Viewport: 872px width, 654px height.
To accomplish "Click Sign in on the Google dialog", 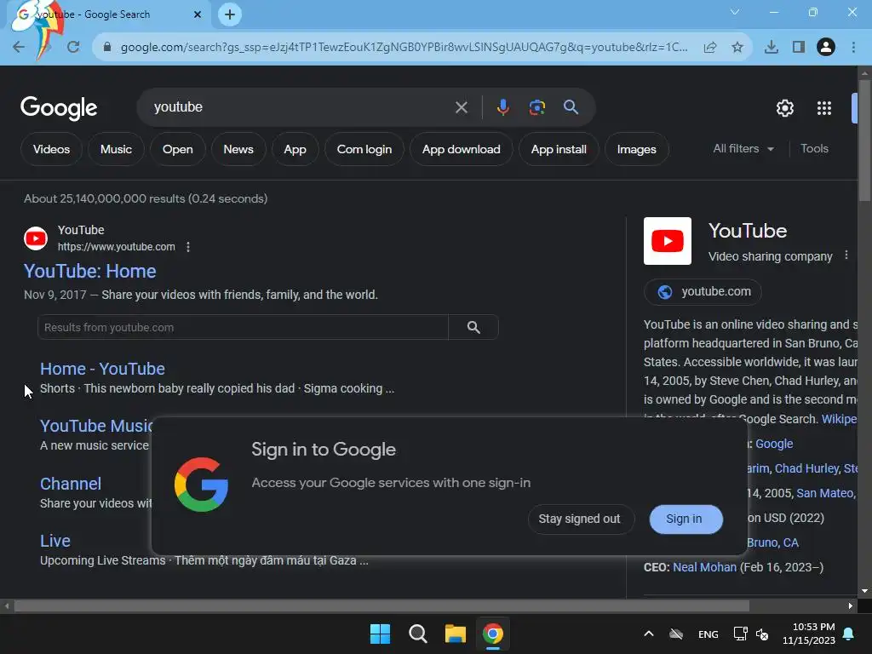I will [686, 519].
